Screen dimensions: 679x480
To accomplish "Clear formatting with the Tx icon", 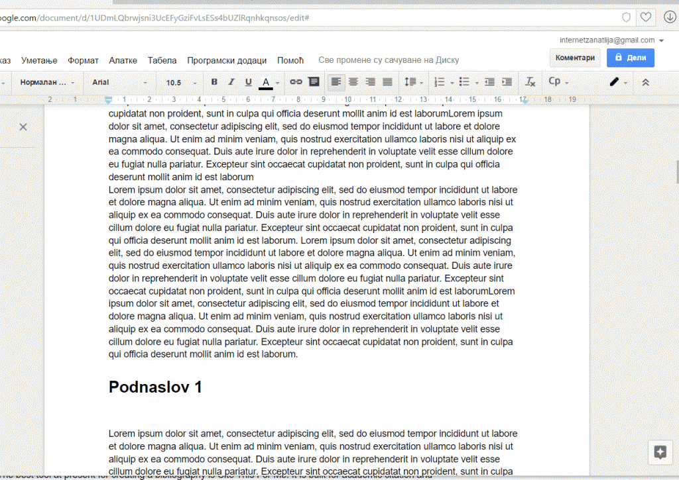I will click(530, 81).
